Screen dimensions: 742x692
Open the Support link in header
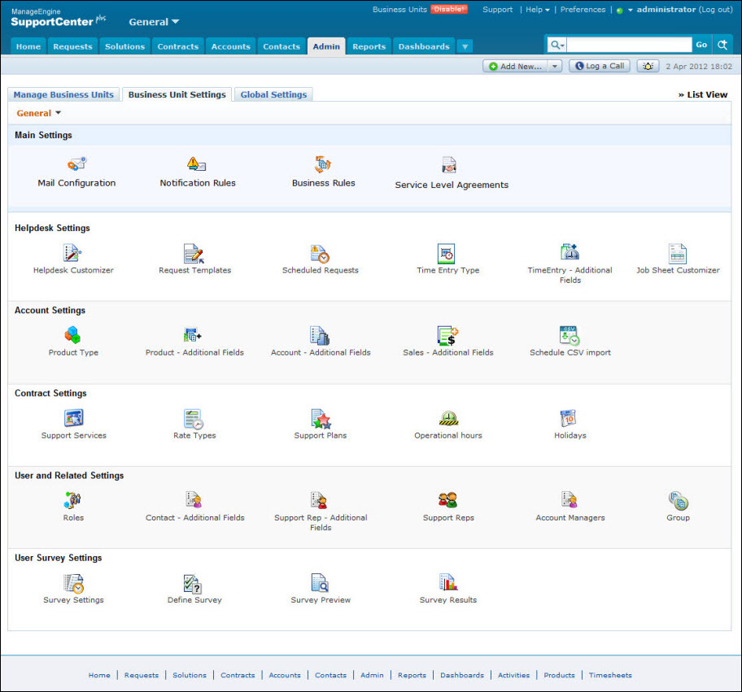click(x=497, y=10)
